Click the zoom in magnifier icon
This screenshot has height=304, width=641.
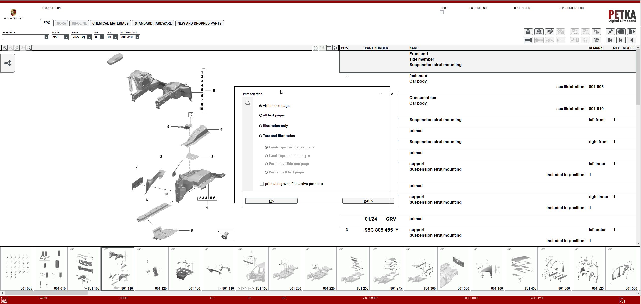pyautogui.click(x=5, y=48)
